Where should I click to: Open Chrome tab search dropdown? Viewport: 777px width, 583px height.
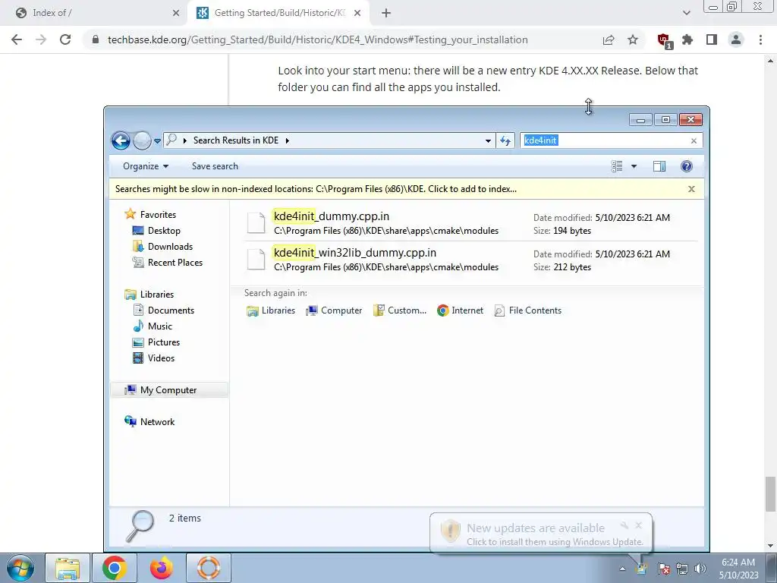tap(686, 14)
